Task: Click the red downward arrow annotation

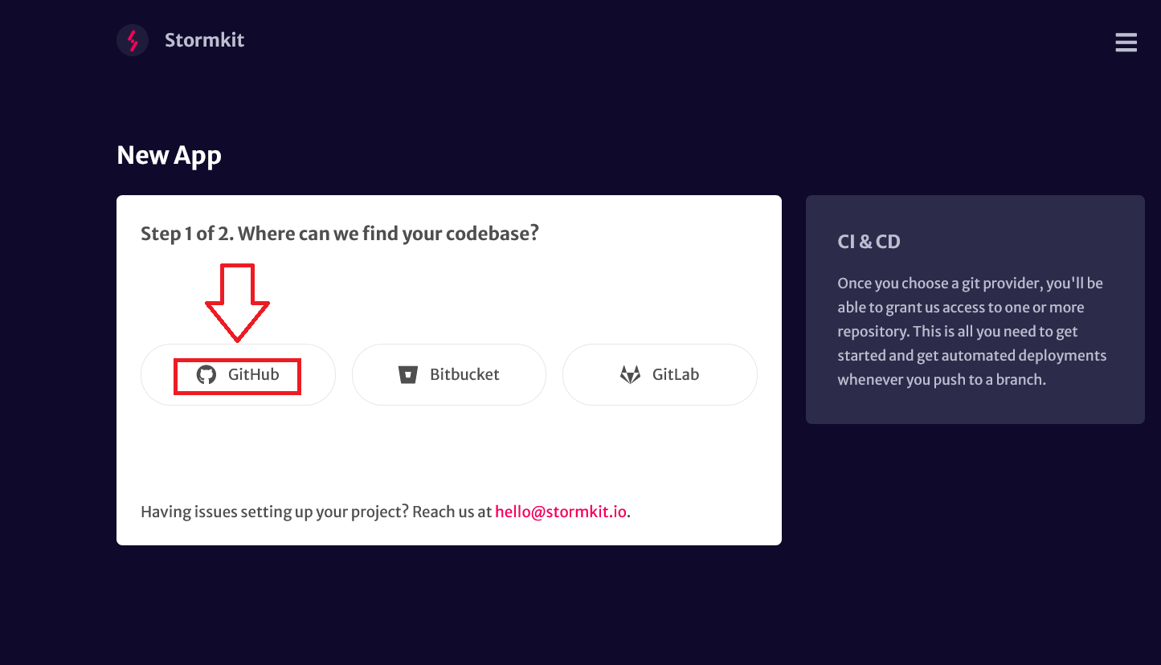Action: (x=237, y=302)
